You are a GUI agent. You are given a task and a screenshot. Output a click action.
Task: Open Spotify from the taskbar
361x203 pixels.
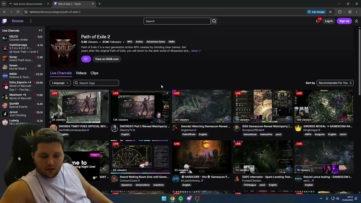pyautogui.click(x=180, y=198)
